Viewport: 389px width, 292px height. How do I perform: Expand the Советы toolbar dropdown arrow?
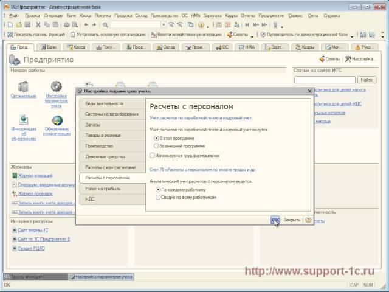pyautogui.click(x=252, y=35)
